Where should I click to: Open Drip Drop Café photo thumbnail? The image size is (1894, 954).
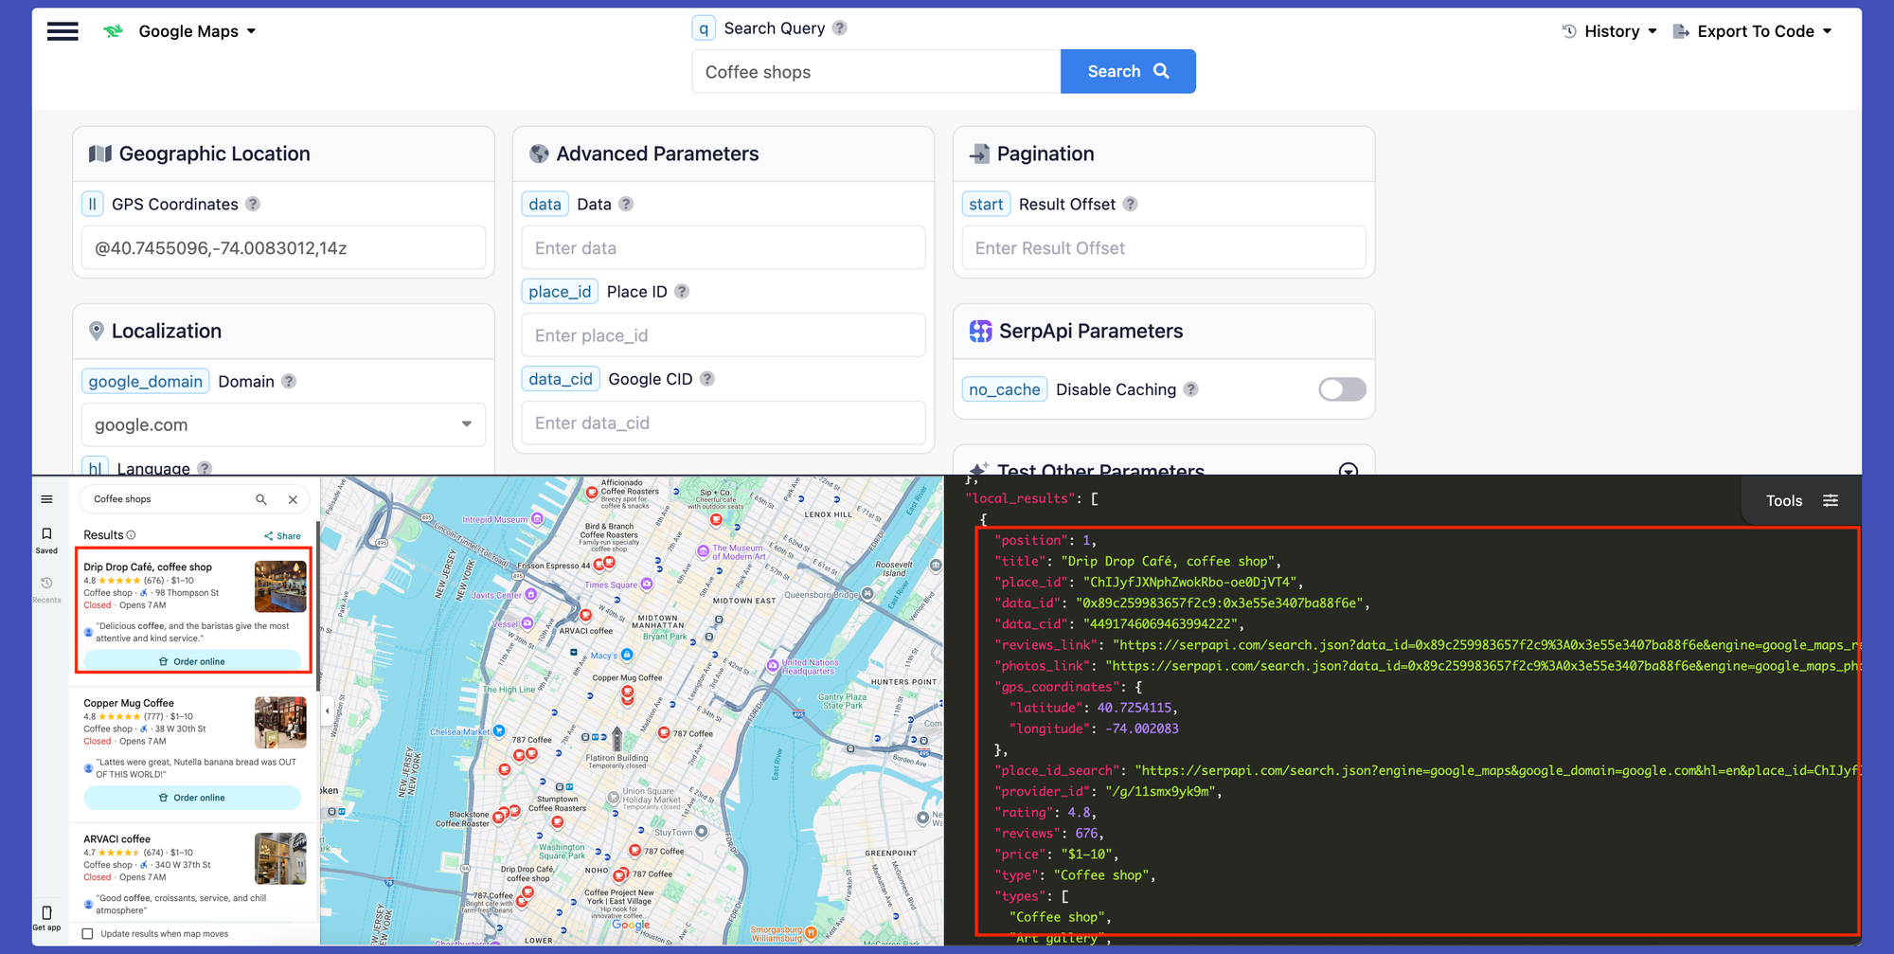[280, 586]
